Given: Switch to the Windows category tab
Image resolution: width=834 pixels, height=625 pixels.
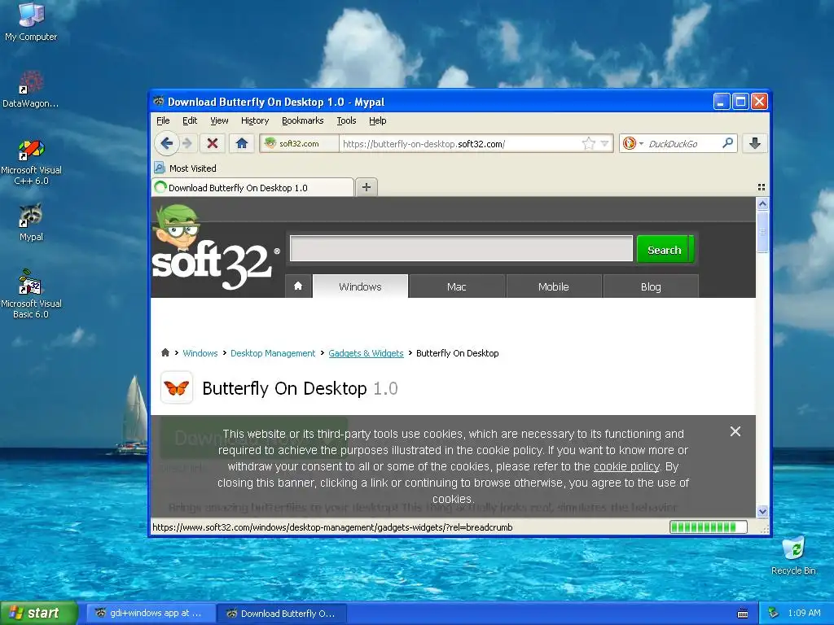Looking at the screenshot, I should (360, 286).
